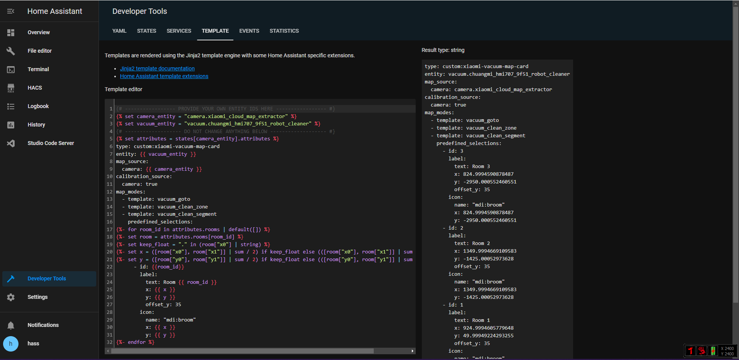This screenshot has height=360, width=739.
Task: Click the template editor horizontal scrollbar thumb
Action: pos(242,351)
